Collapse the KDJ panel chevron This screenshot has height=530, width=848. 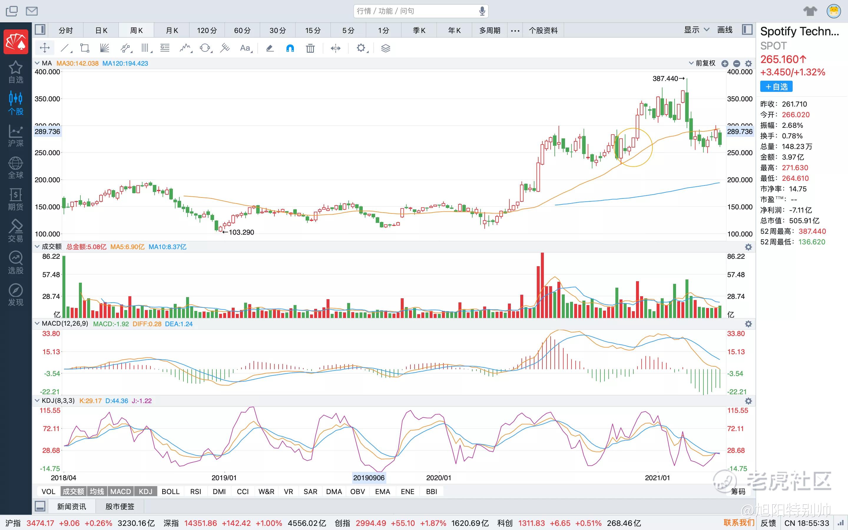[x=37, y=401]
